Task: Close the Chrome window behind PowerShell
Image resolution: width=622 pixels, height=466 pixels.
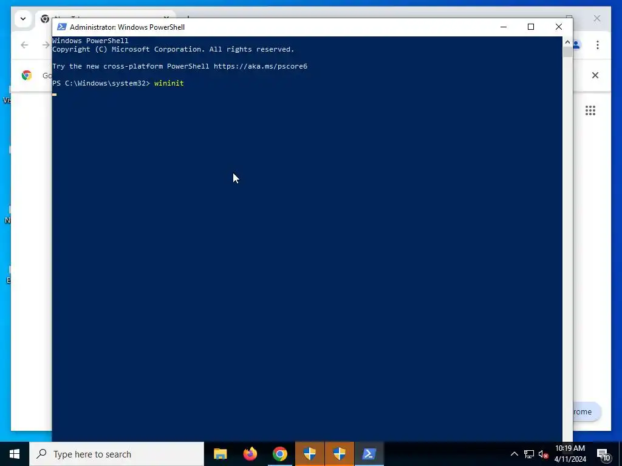Action: pos(596,19)
